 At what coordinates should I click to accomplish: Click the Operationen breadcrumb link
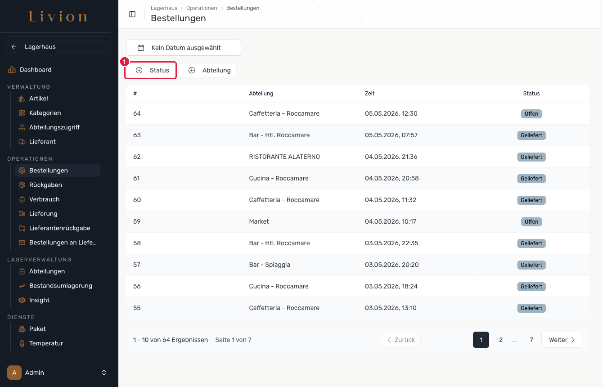click(x=202, y=8)
